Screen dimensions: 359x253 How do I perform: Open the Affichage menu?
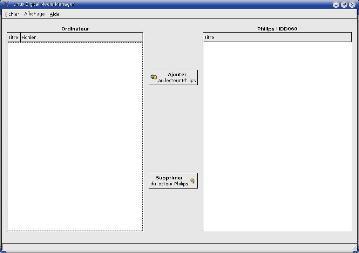click(34, 14)
